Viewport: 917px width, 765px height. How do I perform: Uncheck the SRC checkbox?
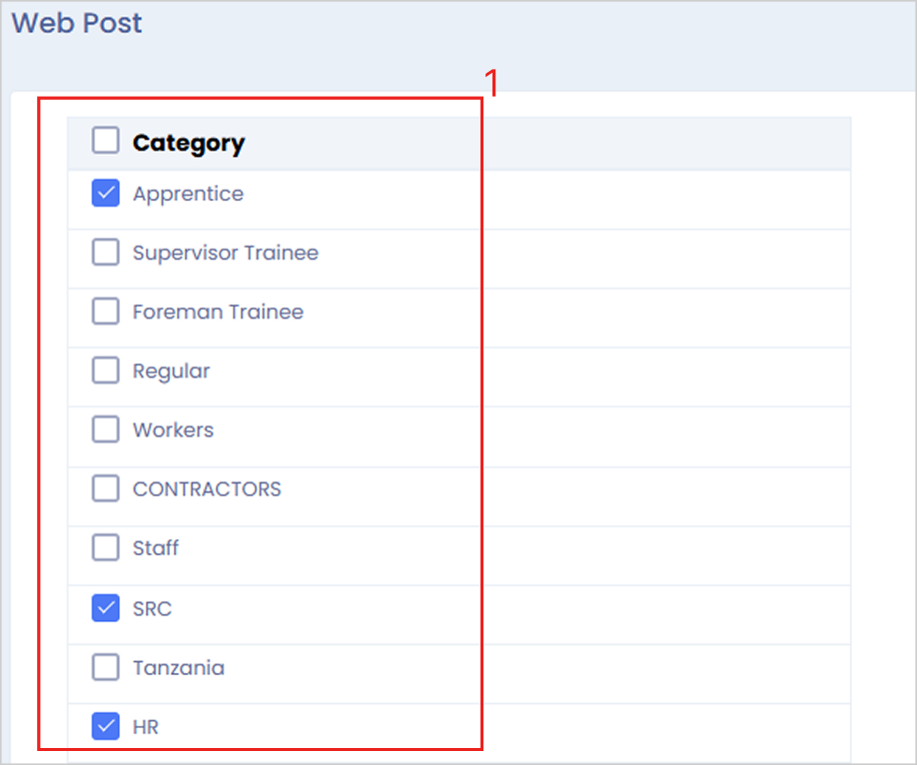click(x=106, y=608)
